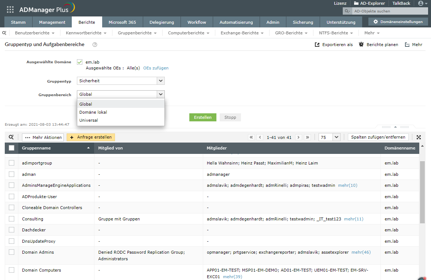Expand the Computerberichte submenu
The height and width of the screenshot is (280, 431).
[189, 33]
